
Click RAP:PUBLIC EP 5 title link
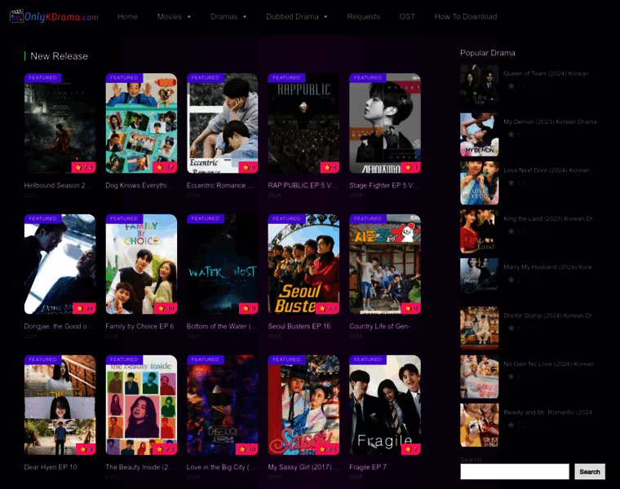coord(303,185)
